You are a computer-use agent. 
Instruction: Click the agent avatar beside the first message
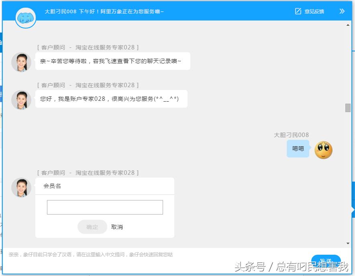[x=21, y=62]
